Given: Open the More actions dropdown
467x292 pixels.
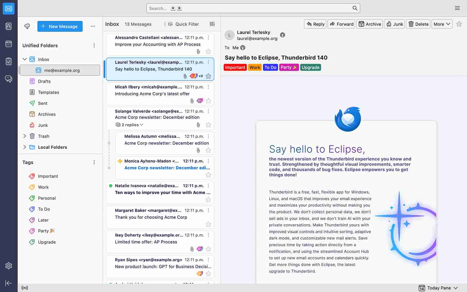Looking at the screenshot, I should pos(442,24).
